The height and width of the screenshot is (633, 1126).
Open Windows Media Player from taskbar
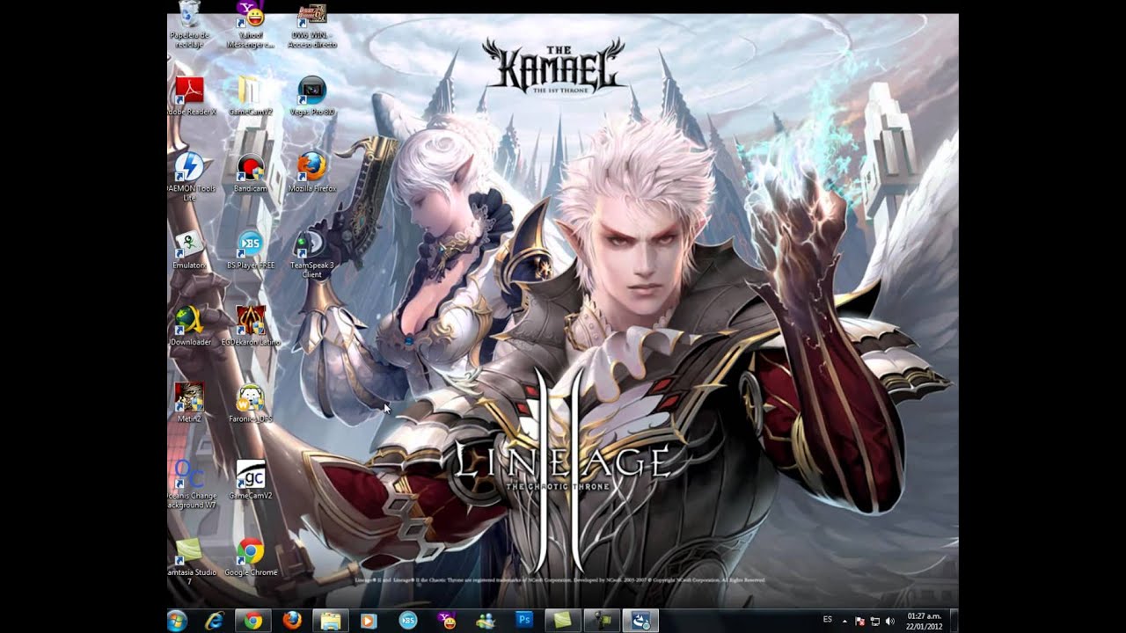point(369,621)
